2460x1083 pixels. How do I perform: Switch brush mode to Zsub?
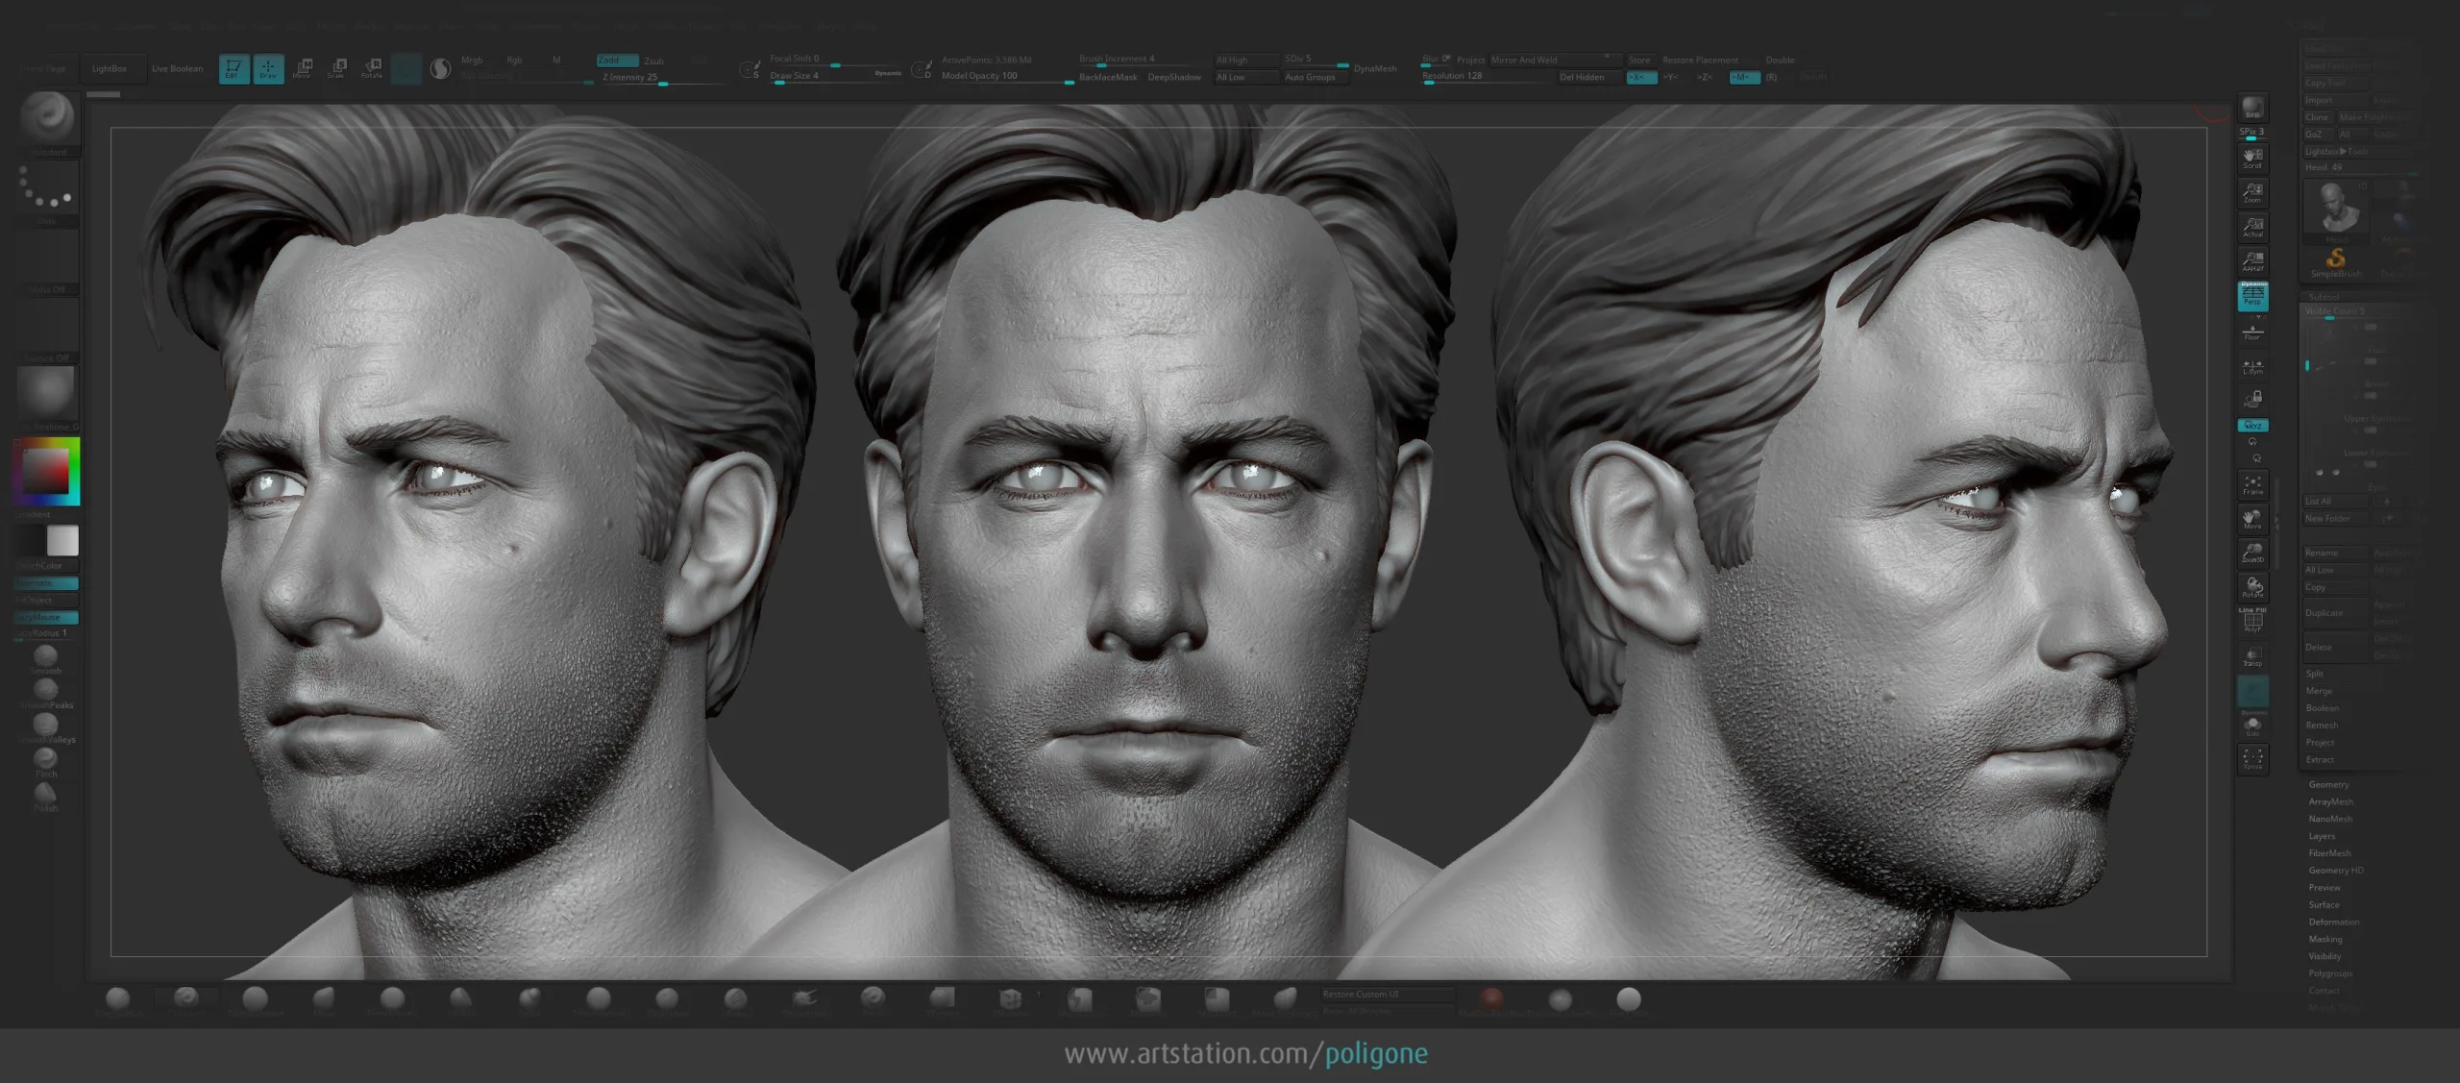click(x=654, y=61)
